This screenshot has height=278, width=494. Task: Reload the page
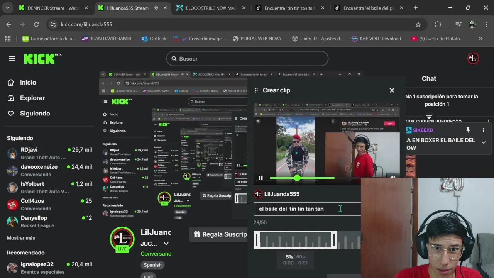coord(36,24)
